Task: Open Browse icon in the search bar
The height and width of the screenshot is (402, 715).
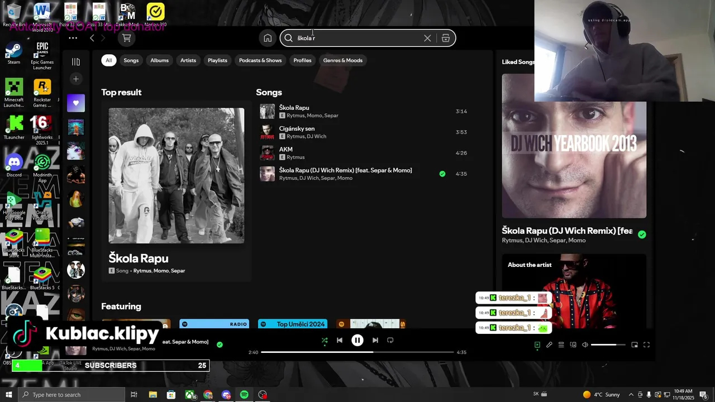Action: pos(445,38)
